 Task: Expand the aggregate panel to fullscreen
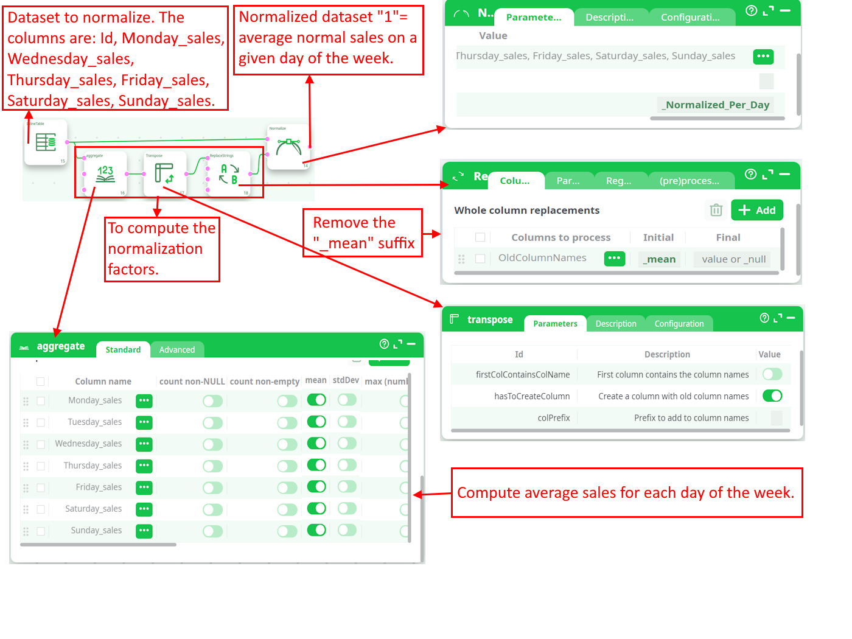coord(397,344)
